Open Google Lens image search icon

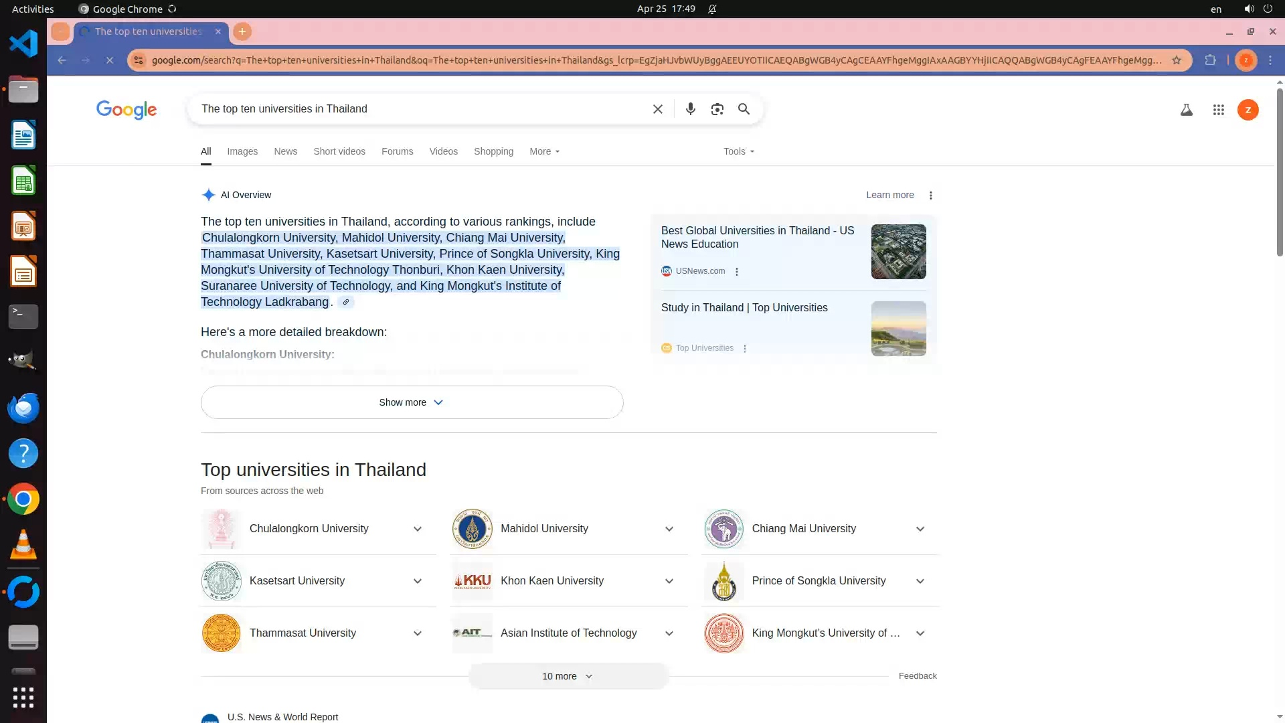[x=717, y=109]
